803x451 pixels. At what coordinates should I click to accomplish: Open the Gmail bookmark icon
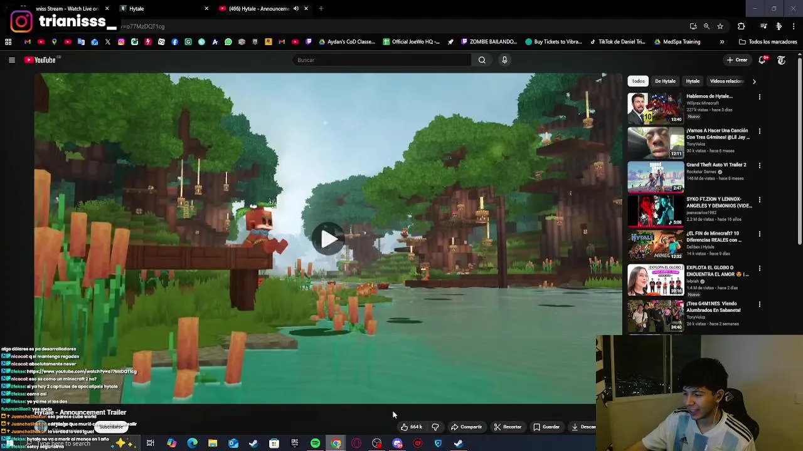[28, 42]
